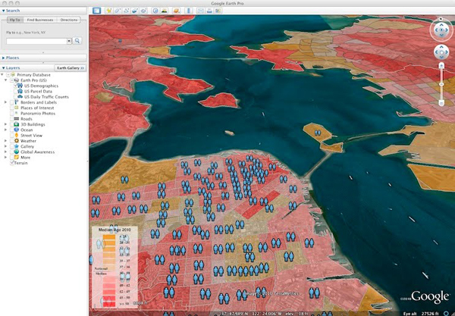The width and height of the screenshot is (455, 316).
Task: Open the Fly to history dropdown
Action: coord(69,41)
